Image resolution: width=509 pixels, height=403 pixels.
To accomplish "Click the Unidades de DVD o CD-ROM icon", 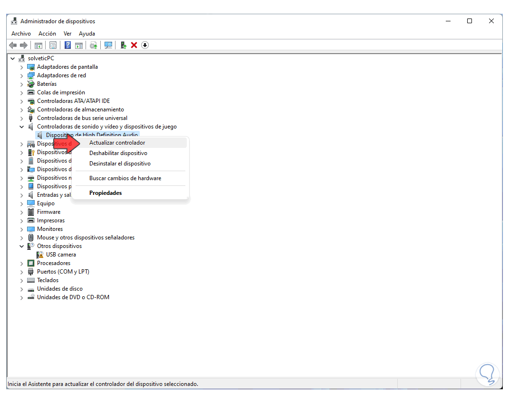I will click(31, 297).
